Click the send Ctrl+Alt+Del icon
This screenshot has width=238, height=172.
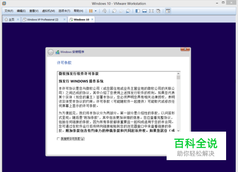click(104, 11)
